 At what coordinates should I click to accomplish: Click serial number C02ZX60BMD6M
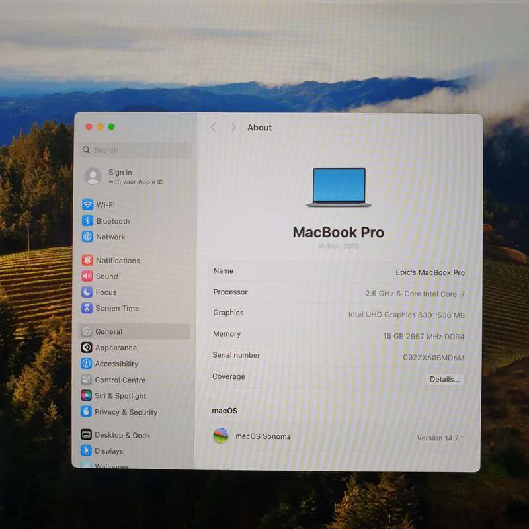pyautogui.click(x=434, y=358)
